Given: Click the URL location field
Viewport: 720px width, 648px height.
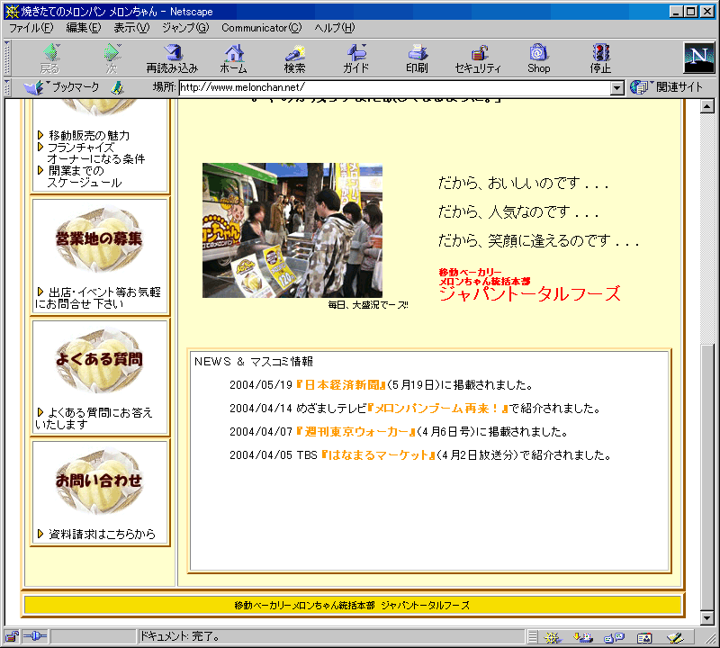Looking at the screenshot, I should click(x=395, y=87).
